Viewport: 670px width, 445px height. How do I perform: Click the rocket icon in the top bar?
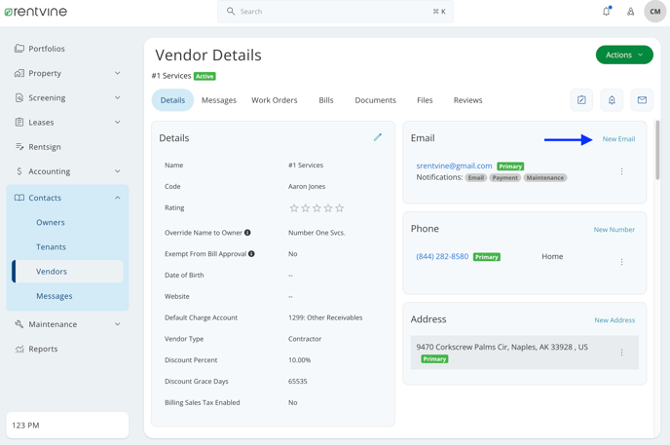click(630, 12)
